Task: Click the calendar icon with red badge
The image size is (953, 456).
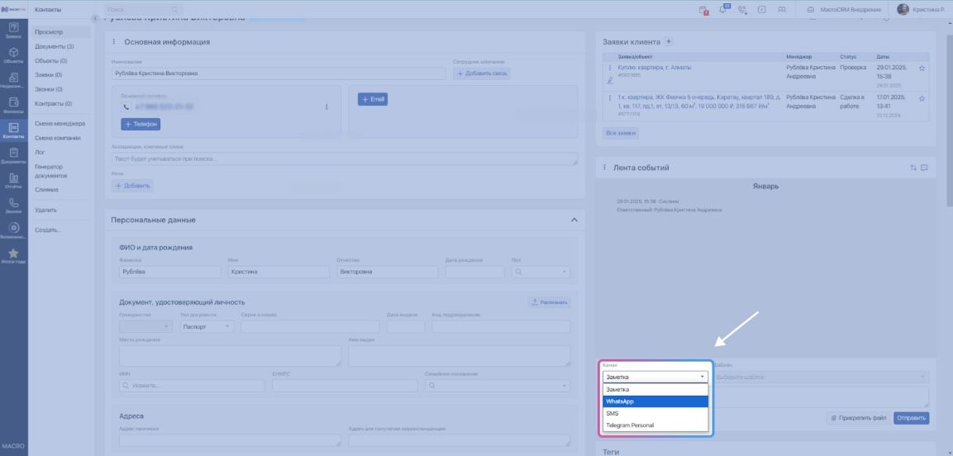Action: coord(704,8)
